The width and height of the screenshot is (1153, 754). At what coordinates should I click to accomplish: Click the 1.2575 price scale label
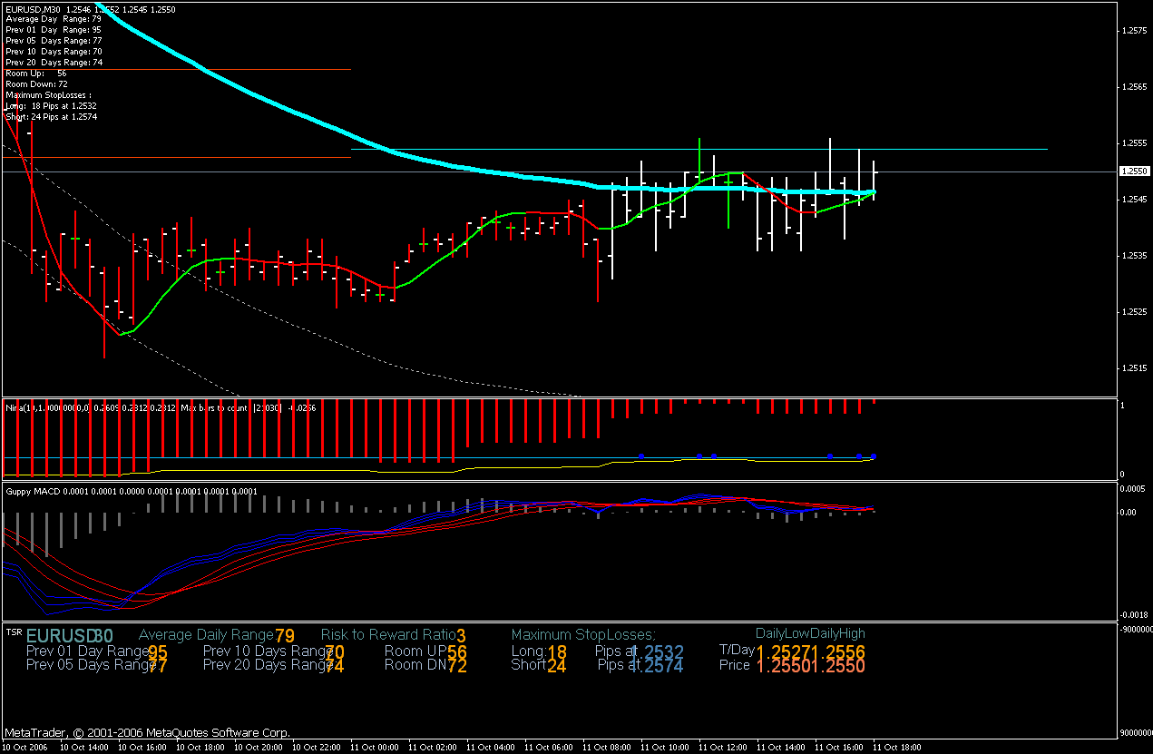(x=1134, y=31)
